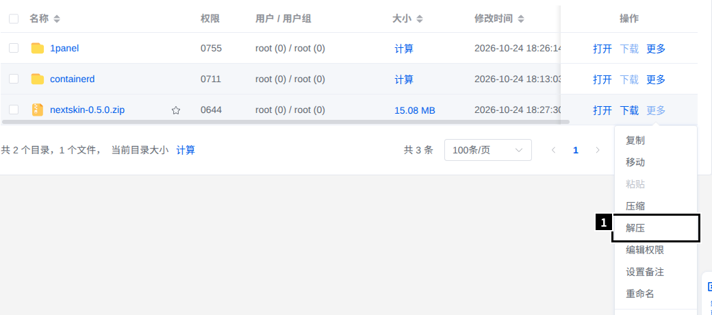This screenshot has width=712, height=315.
Task: Open 更多 menu for the 1panel row
Action: click(x=656, y=49)
